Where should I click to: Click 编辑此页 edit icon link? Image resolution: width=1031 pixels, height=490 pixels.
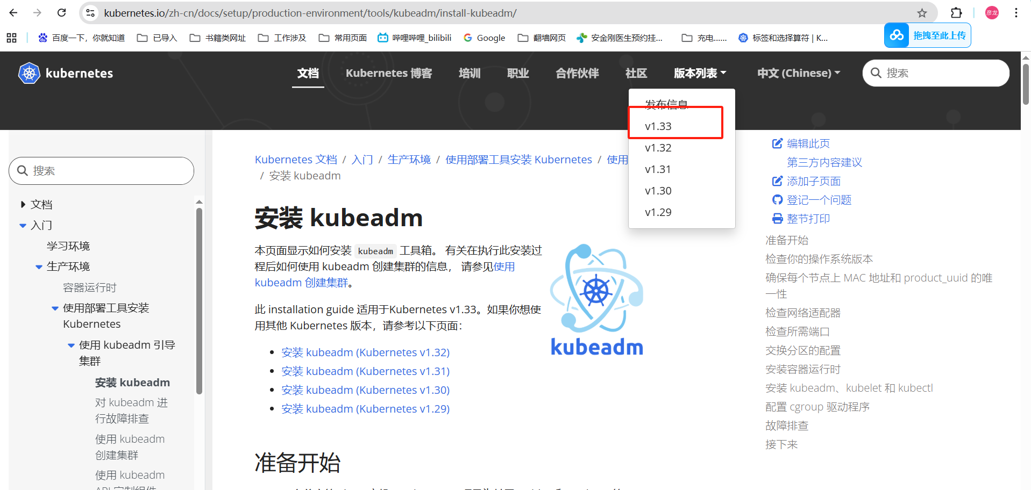tap(801, 143)
